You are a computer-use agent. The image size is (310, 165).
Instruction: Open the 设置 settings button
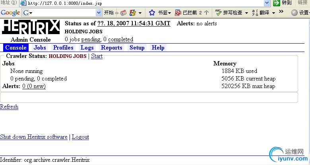300,13
